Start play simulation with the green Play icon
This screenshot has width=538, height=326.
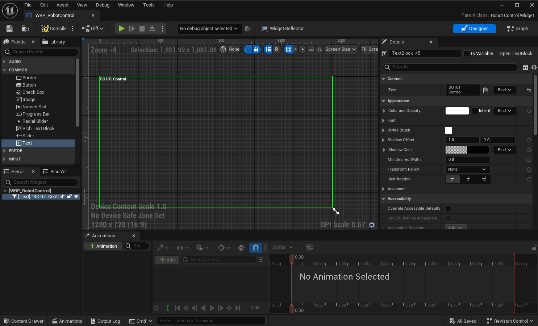(121, 29)
